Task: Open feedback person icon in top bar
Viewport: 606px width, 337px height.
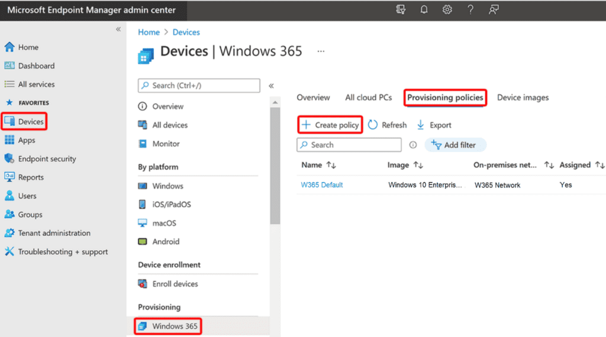Action: point(494,9)
